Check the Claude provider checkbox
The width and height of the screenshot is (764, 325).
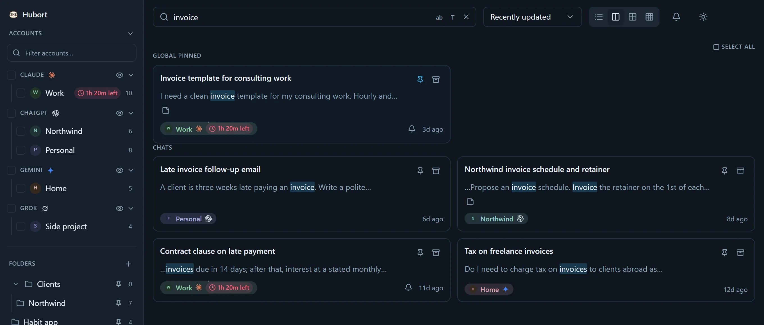click(x=11, y=75)
